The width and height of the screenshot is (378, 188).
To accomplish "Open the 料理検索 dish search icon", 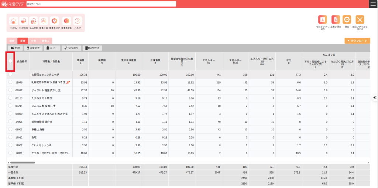I will [24, 21].
